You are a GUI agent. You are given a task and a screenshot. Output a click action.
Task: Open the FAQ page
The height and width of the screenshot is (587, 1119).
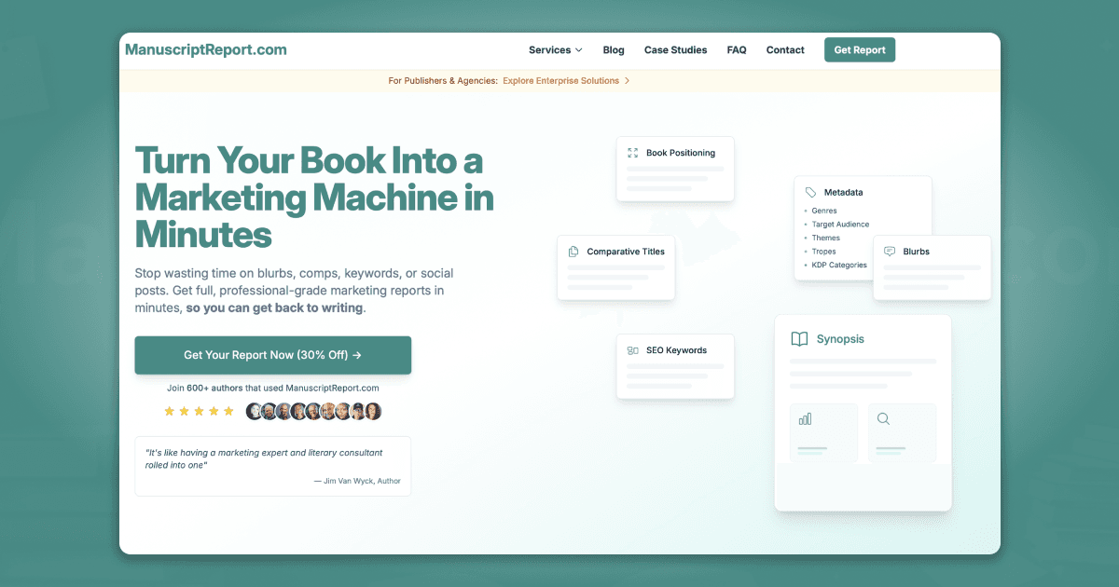tap(737, 50)
